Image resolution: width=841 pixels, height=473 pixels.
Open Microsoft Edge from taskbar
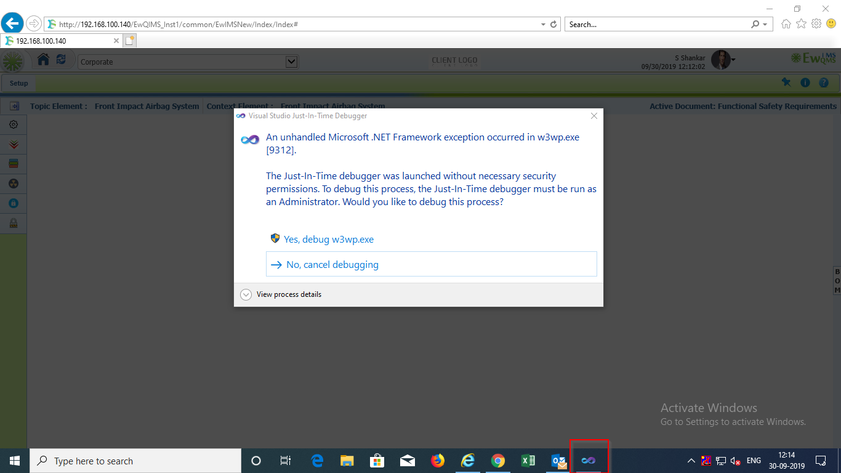(x=317, y=461)
